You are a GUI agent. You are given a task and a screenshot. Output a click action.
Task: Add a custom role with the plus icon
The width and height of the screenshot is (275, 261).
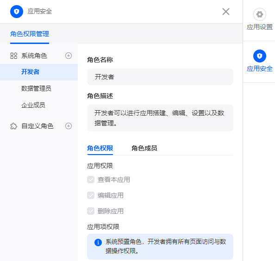pos(69,126)
